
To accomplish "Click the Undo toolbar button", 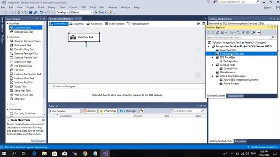I will [41, 13].
